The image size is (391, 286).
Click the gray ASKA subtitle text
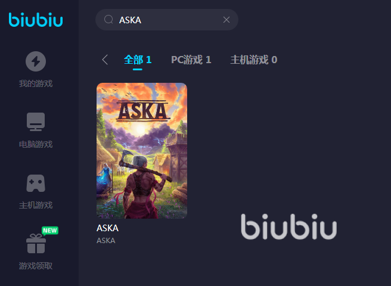pyautogui.click(x=106, y=241)
